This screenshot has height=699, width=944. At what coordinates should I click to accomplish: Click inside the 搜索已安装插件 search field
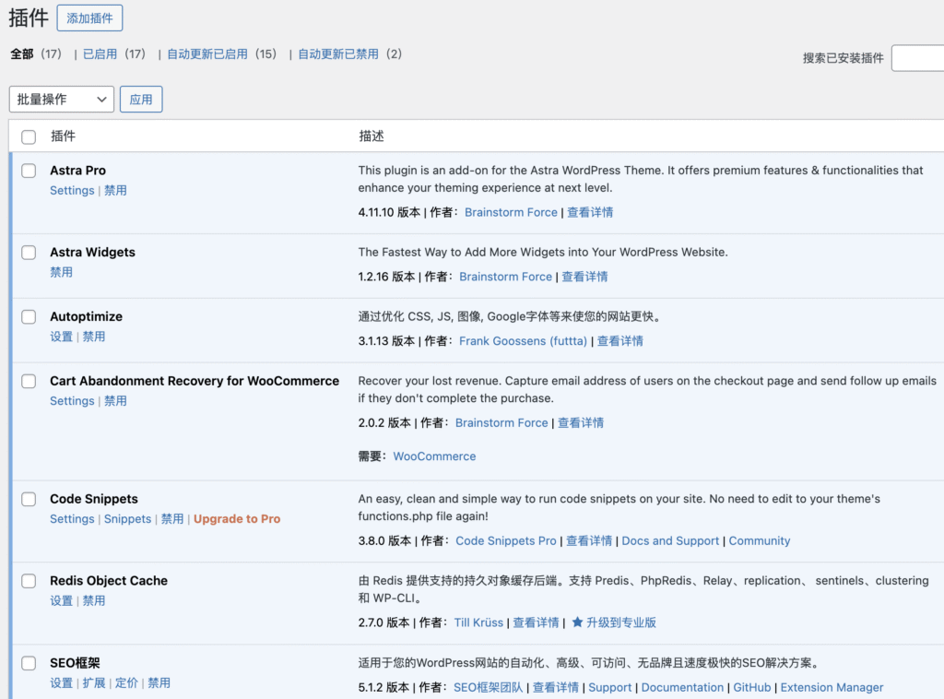[917, 58]
